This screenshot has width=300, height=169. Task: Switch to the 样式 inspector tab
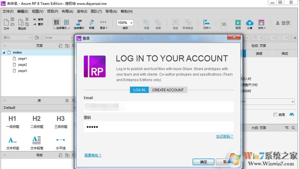coord(285,54)
